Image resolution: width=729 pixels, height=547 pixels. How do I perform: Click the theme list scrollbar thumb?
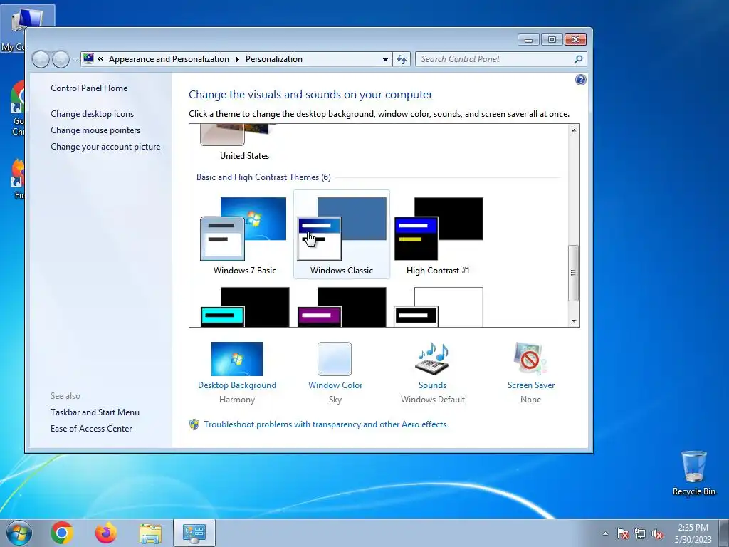point(574,273)
